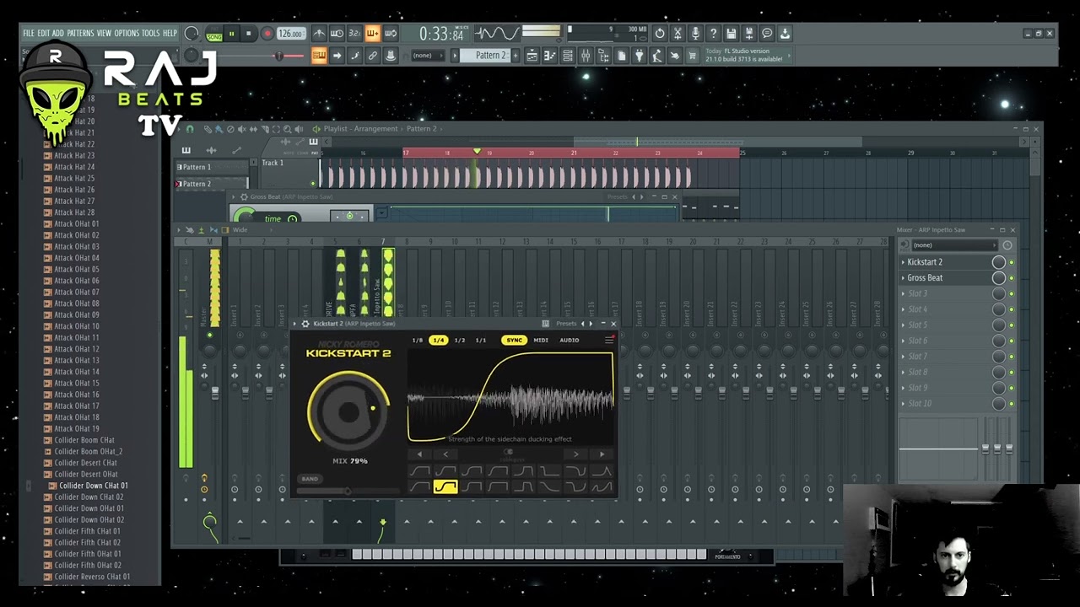Click the Kickstart 2 mix knob
Image resolution: width=1080 pixels, height=607 pixels.
pos(348,411)
